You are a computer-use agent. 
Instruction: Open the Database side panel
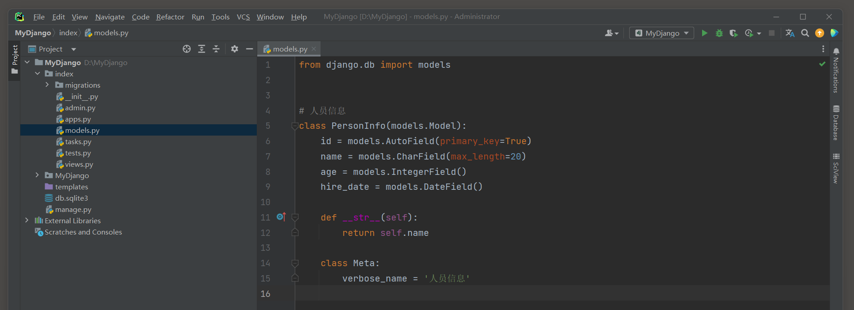[x=836, y=123]
